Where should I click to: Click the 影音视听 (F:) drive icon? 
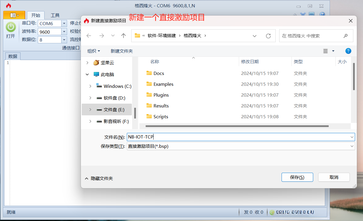pyautogui.click(x=99, y=121)
